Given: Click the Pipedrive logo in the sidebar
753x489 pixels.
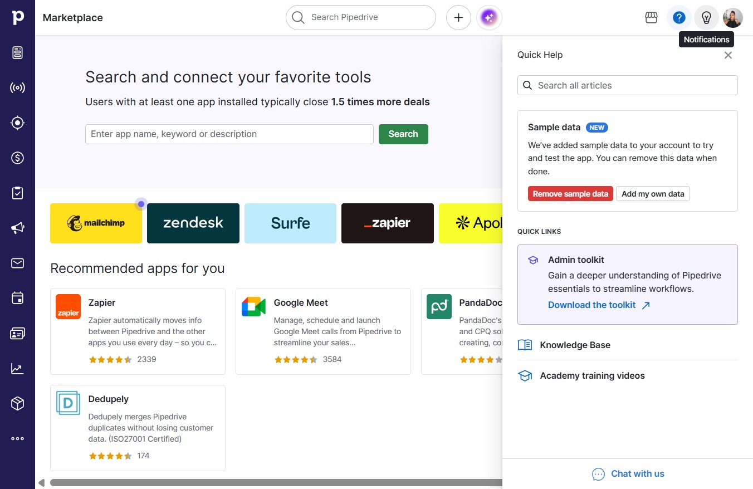Looking at the screenshot, I should point(18,17).
